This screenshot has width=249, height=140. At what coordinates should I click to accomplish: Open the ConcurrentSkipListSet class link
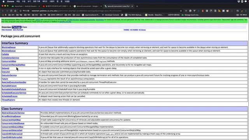click(x=12, y=130)
